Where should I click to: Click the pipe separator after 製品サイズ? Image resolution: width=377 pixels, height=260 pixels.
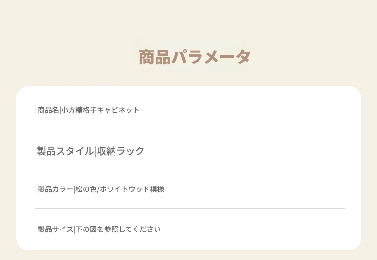tap(74, 229)
